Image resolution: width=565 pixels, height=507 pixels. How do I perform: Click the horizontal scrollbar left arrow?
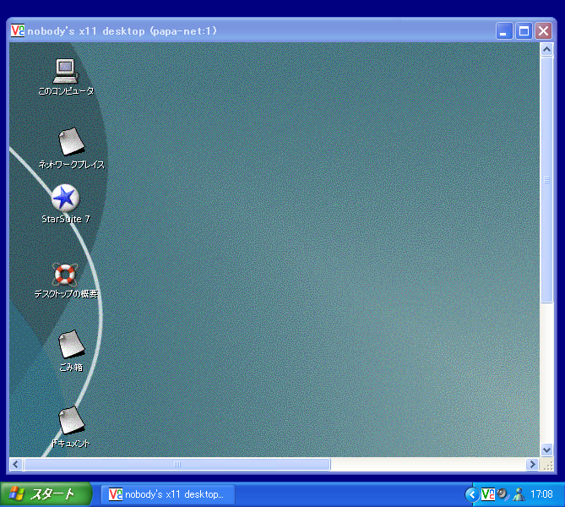(15, 464)
